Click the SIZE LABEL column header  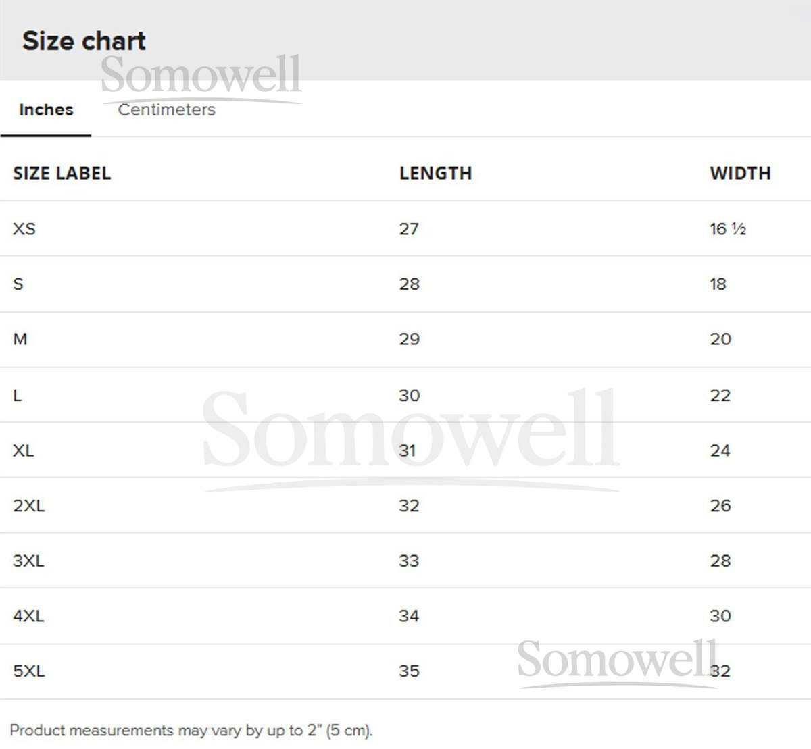(x=62, y=174)
